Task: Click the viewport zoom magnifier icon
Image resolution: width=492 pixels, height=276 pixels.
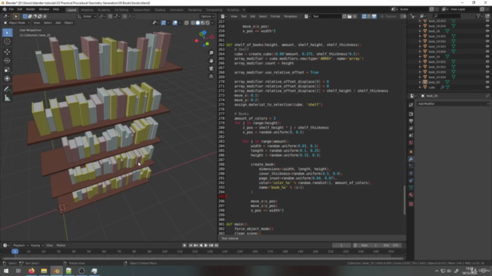Action: click(211, 53)
